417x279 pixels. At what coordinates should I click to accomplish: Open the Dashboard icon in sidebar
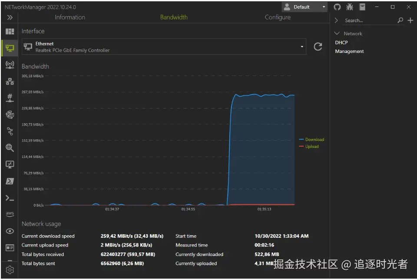tap(10, 32)
